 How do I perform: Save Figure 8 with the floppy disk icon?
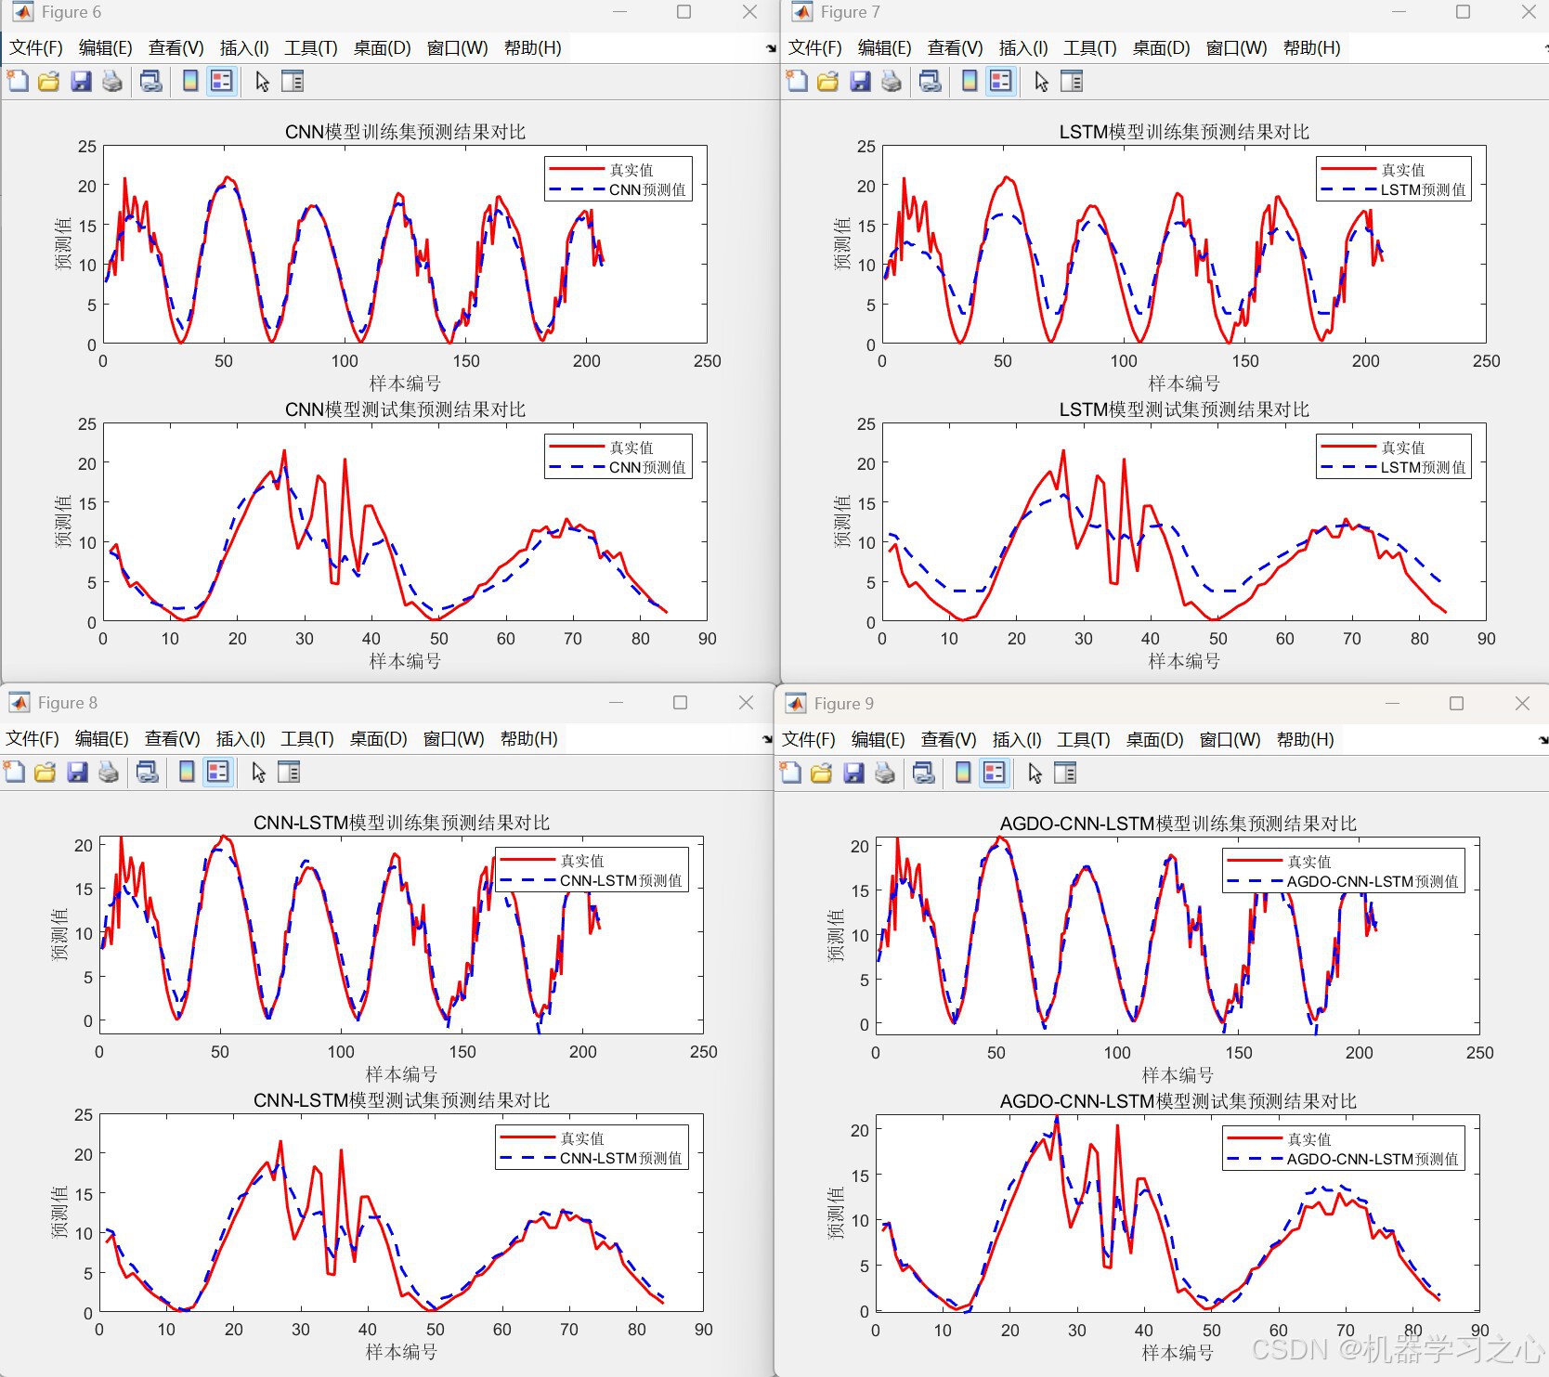(x=77, y=773)
